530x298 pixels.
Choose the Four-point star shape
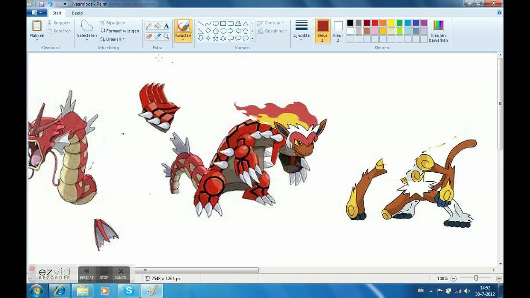[208, 38]
